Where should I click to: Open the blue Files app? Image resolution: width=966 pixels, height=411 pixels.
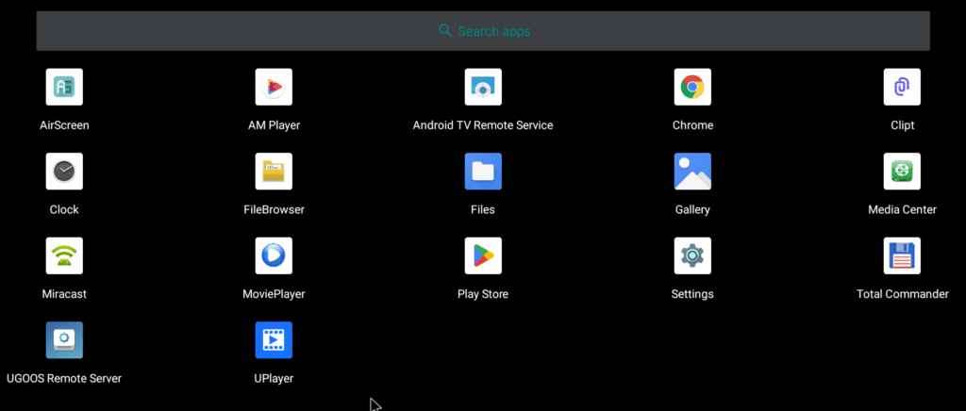coord(483,172)
